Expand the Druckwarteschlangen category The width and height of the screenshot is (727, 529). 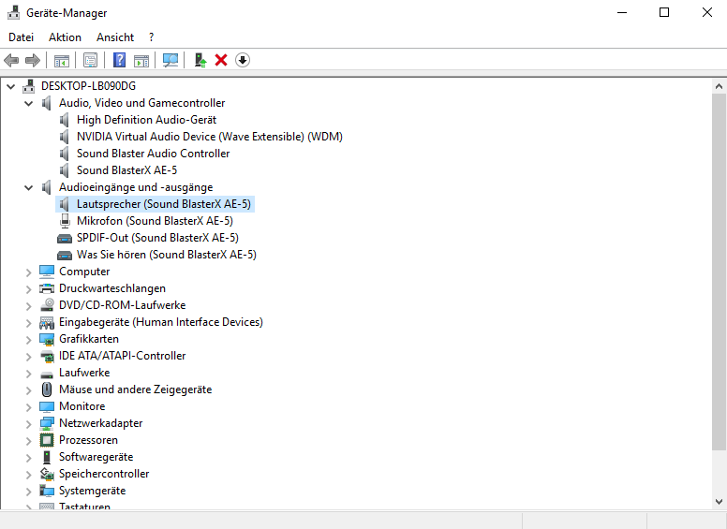(x=29, y=289)
